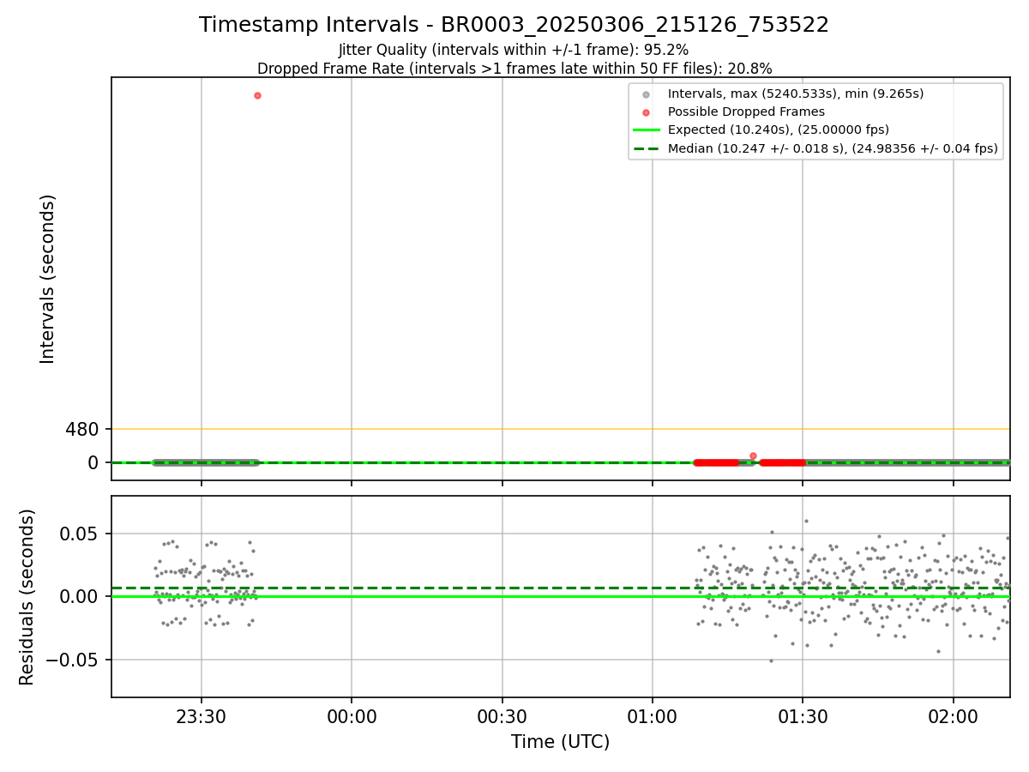Image resolution: width=1029 pixels, height=772 pixels.
Task: Click the '00:00' time tick label
Action: coord(352,716)
